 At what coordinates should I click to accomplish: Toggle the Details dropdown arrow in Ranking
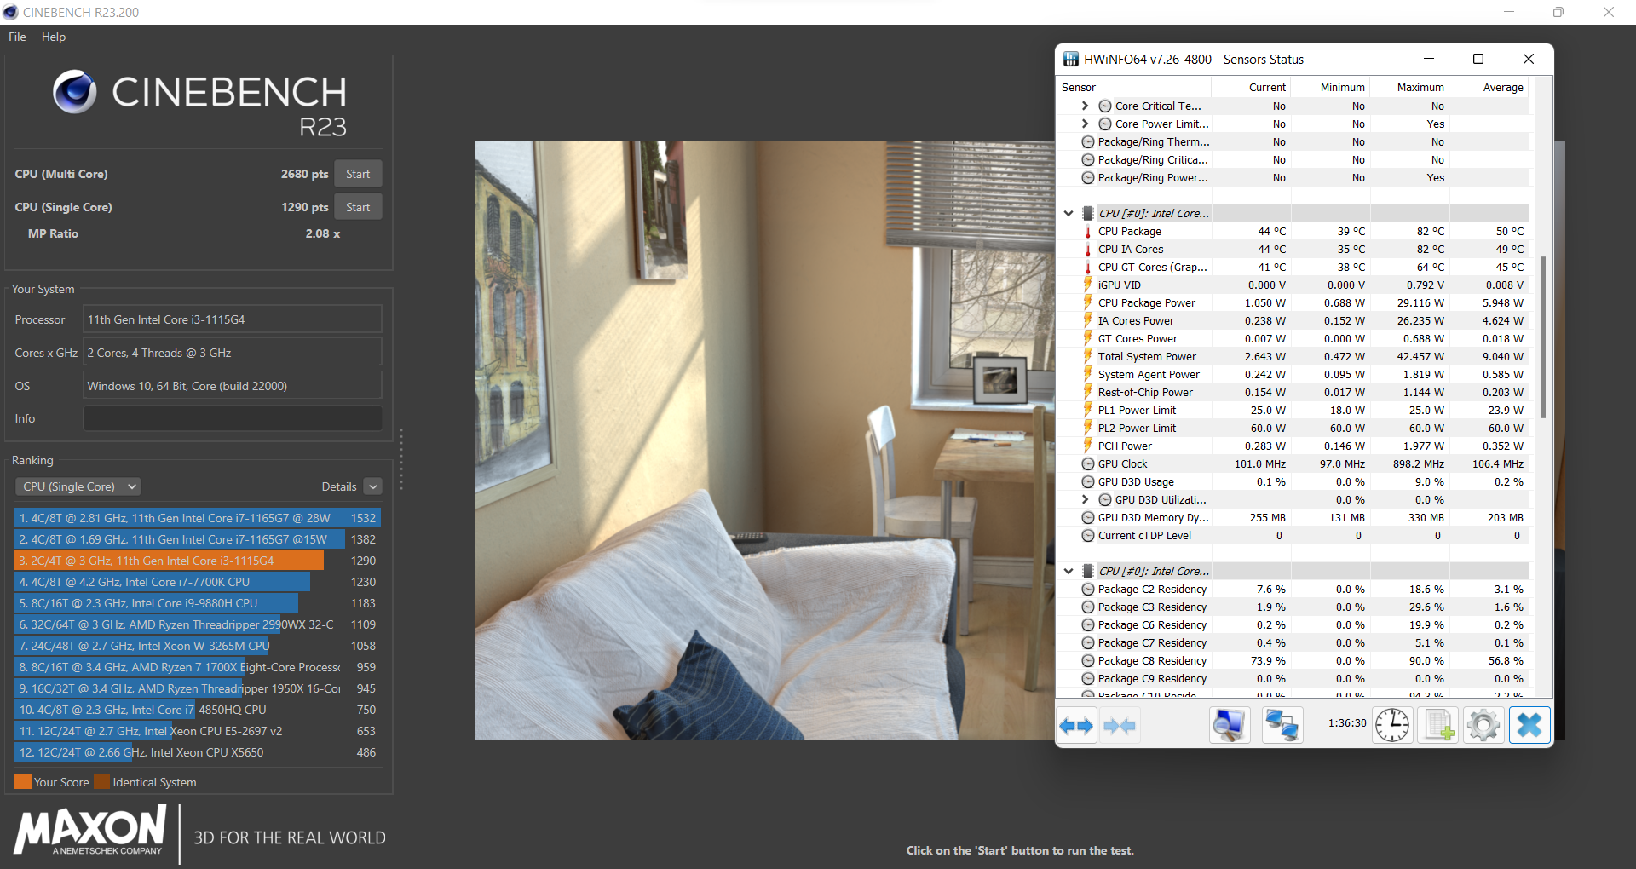(373, 486)
